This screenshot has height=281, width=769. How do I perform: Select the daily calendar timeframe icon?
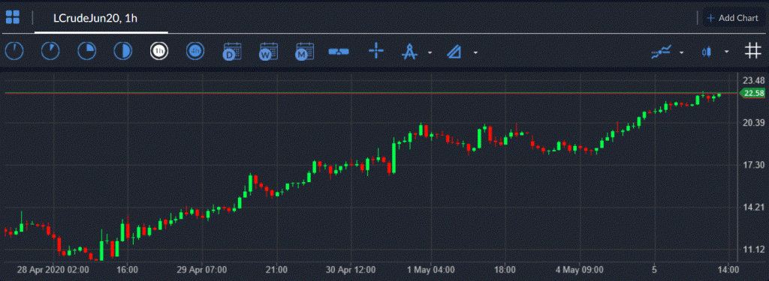coord(232,51)
